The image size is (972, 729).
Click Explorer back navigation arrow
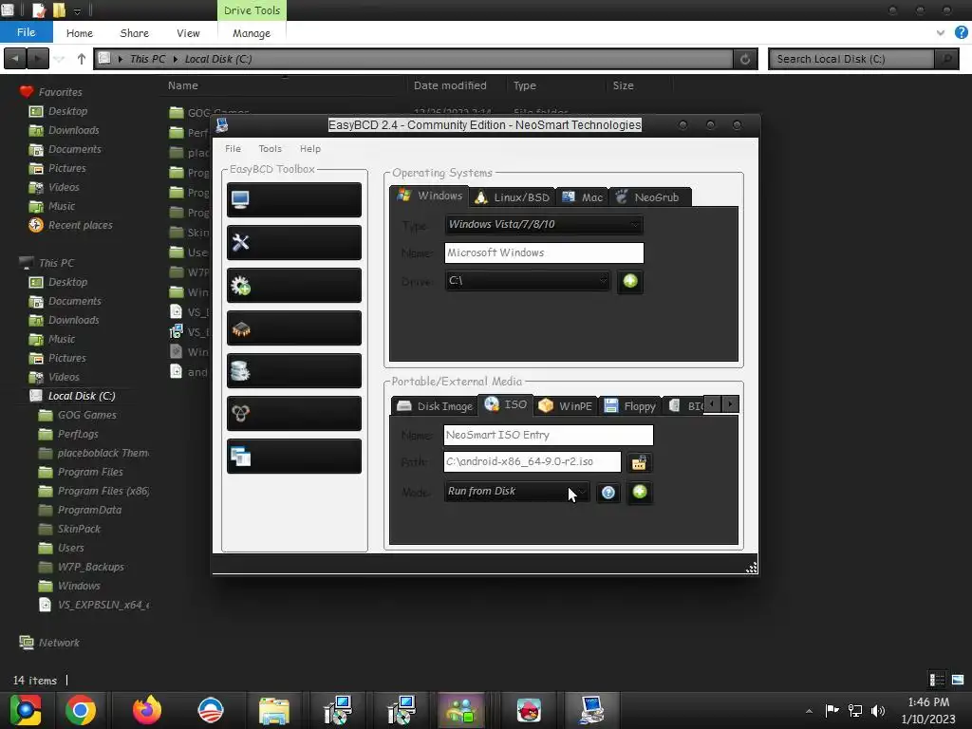pyautogui.click(x=15, y=59)
